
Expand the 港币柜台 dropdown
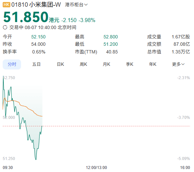click(76, 5)
